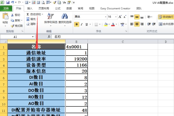
Task: Toggle bottom vertical alignment
Action: point(142,17)
